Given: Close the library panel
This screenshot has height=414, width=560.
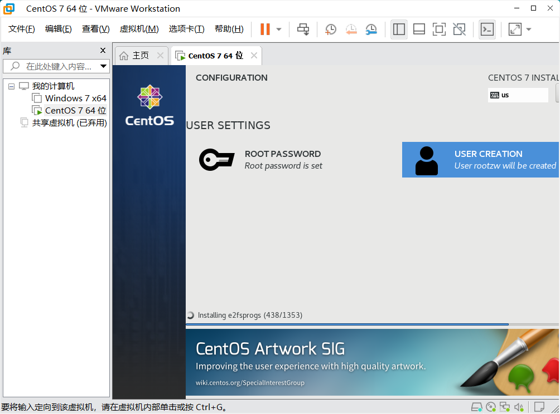Looking at the screenshot, I should (x=103, y=51).
